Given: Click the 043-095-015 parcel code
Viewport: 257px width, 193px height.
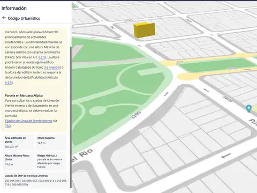Looking at the screenshot, I should [12, 181].
